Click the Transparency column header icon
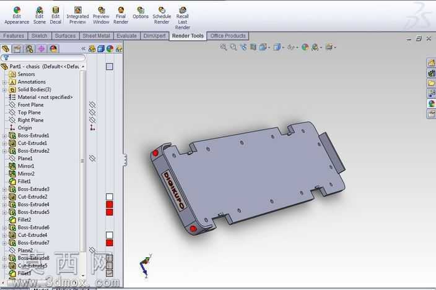The image size is (436, 290). coord(119,49)
